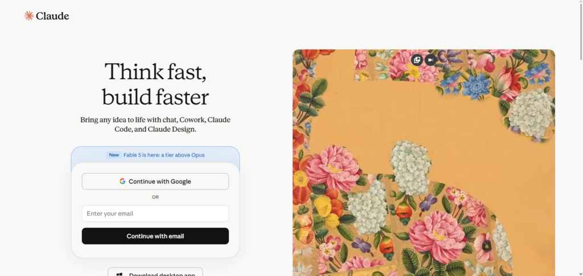Click the scrollbar track below the thumb

tap(581, 167)
